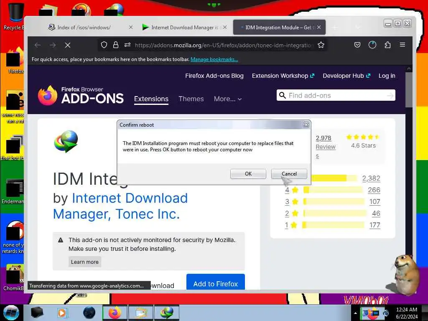Image resolution: width=428 pixels, height=321 pixels.
Task: Click the 1-star rating bar
Action: tap(334, 225)
